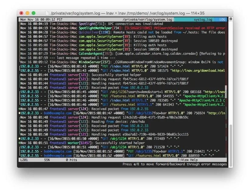The image size is (250, 192).
Task: Click the 'GET /obj/1234 HTTP/1.0' 200 711520 line
Action: (x=100, y=147)
